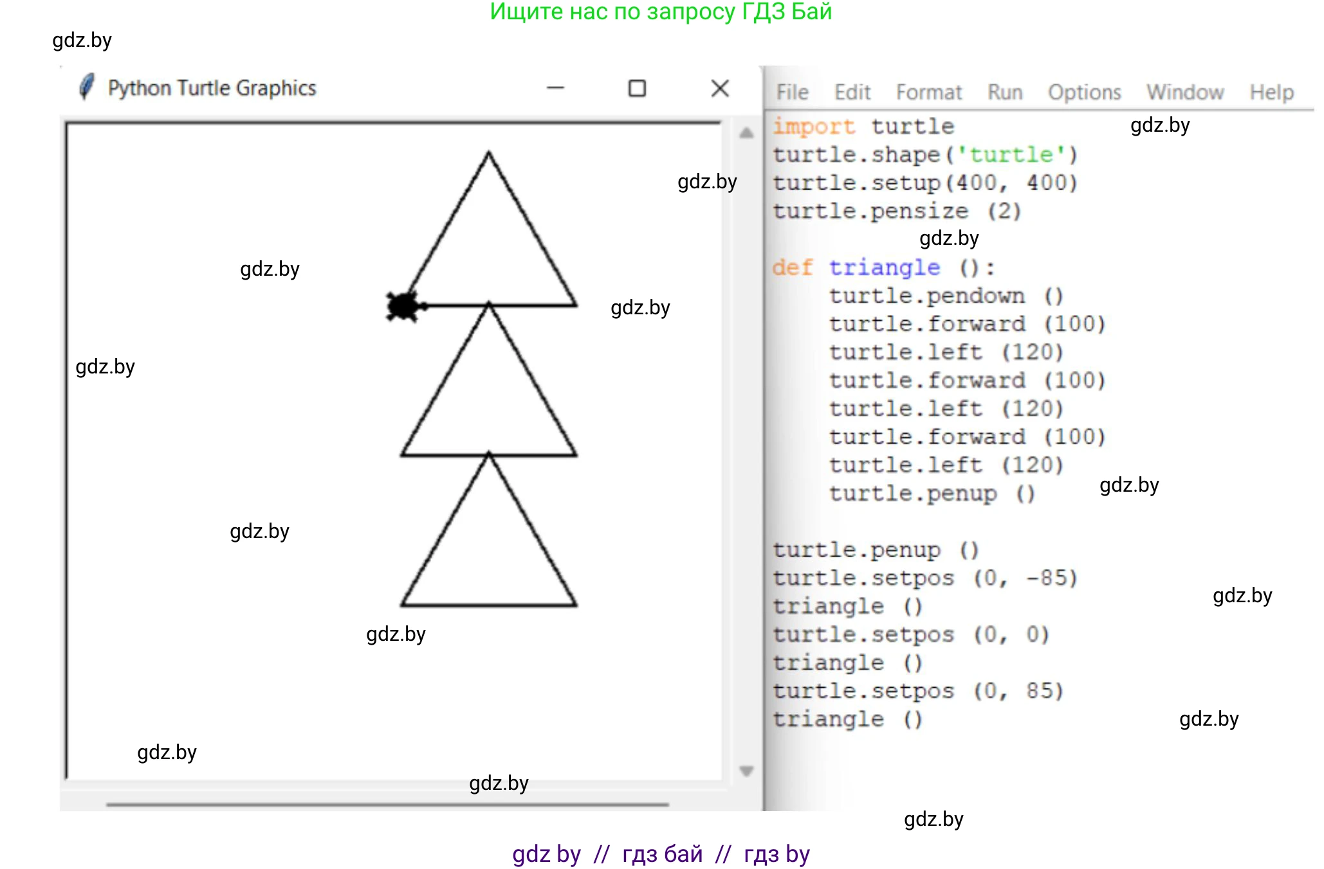Click the horizontal scrollbar under the canvas
Viewport: 1324px width, 869px height.
click(x=387, y=804)
